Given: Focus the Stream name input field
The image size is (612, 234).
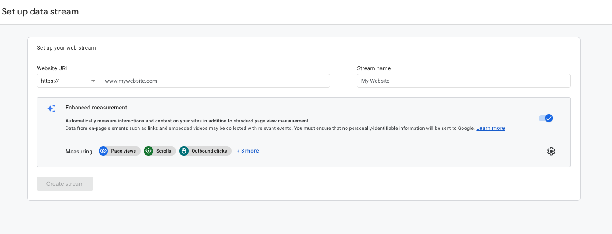Looking at the screenshot, I should (x=463, y=81).
